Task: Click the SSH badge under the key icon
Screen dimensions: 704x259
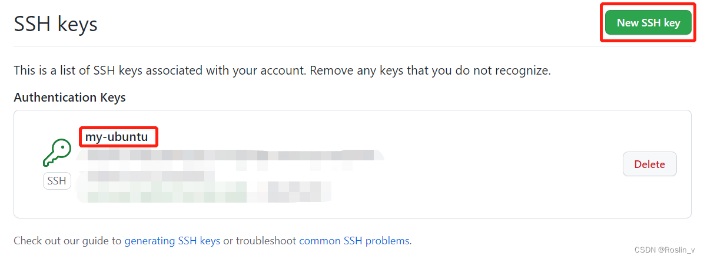Action: click(57, 181)
